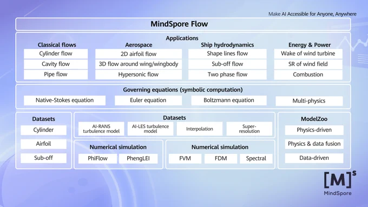Click the FDM box

click(x=221, y=158)
